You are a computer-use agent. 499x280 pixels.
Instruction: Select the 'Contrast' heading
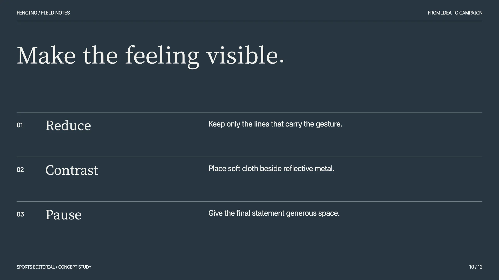(72, 170)
